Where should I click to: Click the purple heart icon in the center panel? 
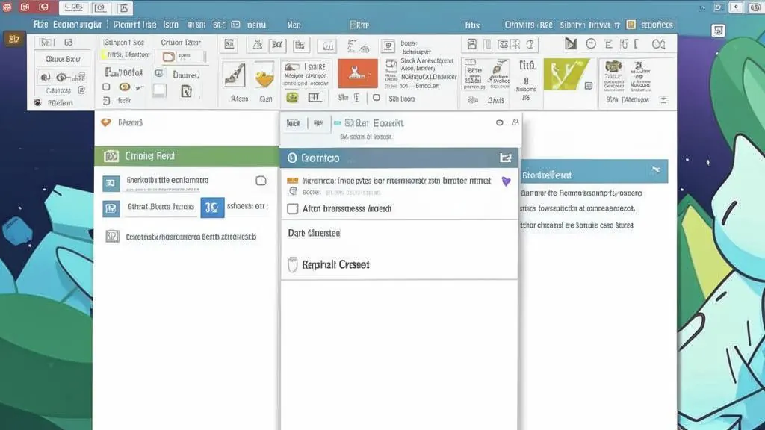click(506, 181)
